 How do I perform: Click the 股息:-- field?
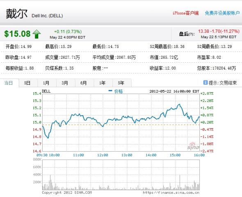click(x=100, y=68)
